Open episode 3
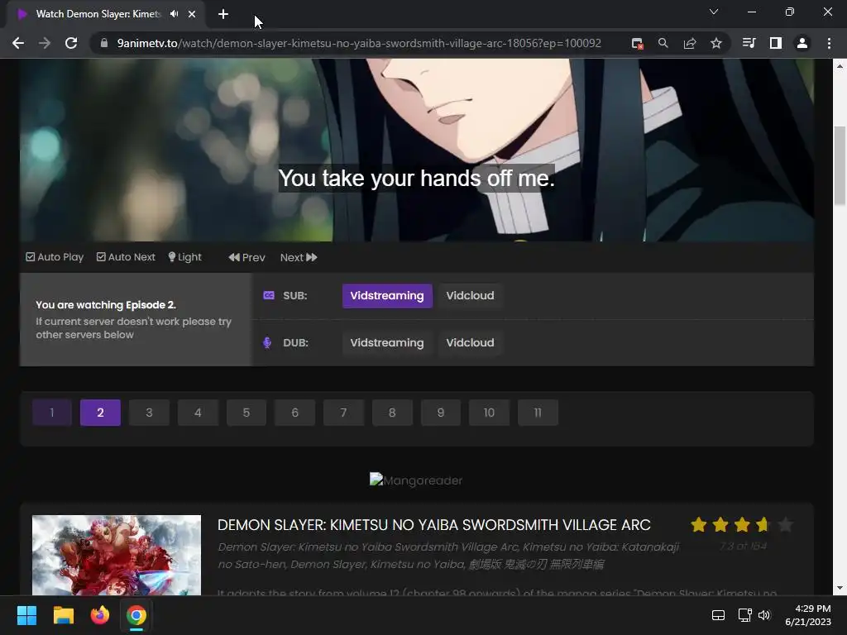847x635 pixels. point(149,413)
